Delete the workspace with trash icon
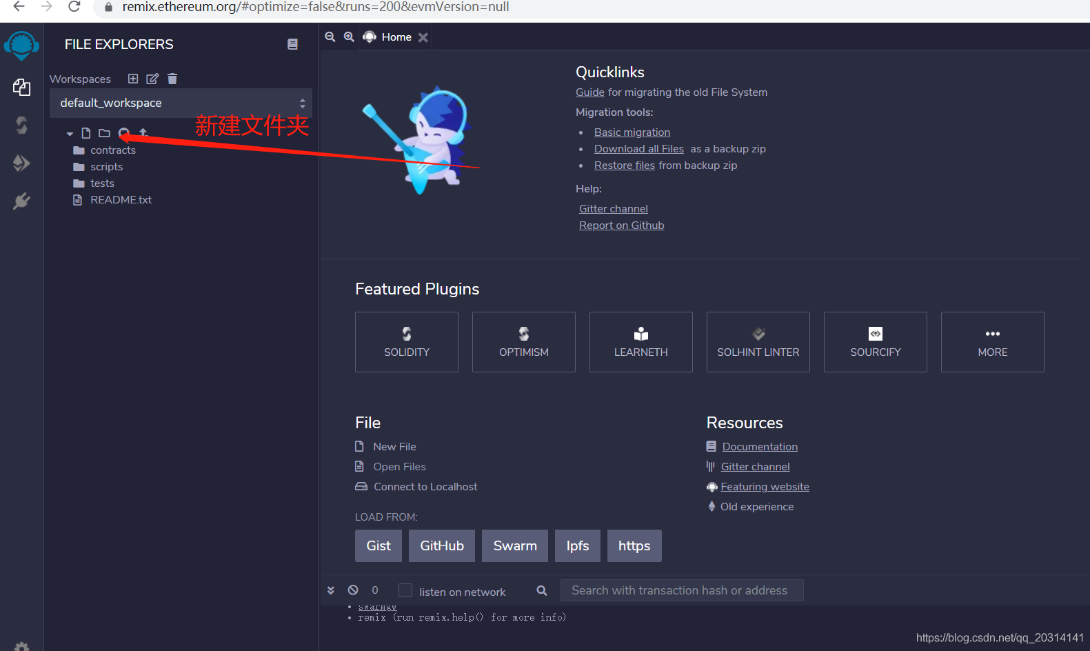This screenshot has width=1090, height=651. pos(172,79)
